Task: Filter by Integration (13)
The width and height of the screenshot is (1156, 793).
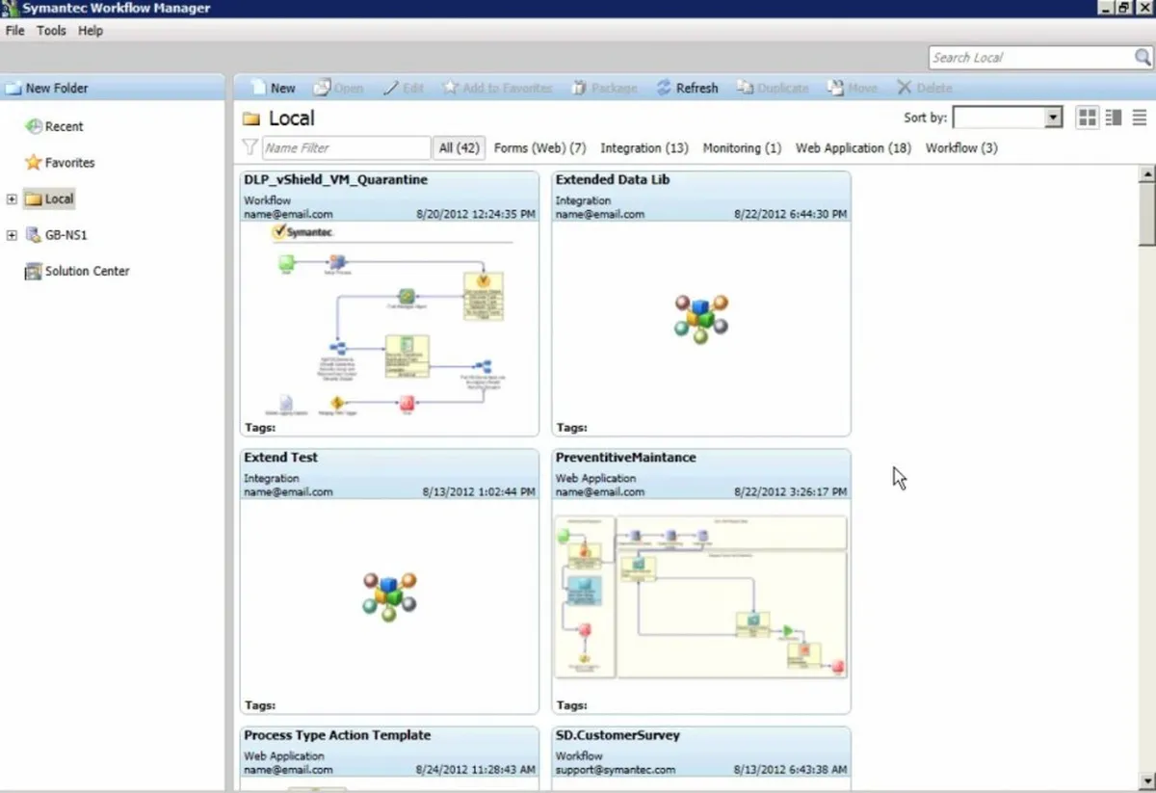Action: point(644,148)
